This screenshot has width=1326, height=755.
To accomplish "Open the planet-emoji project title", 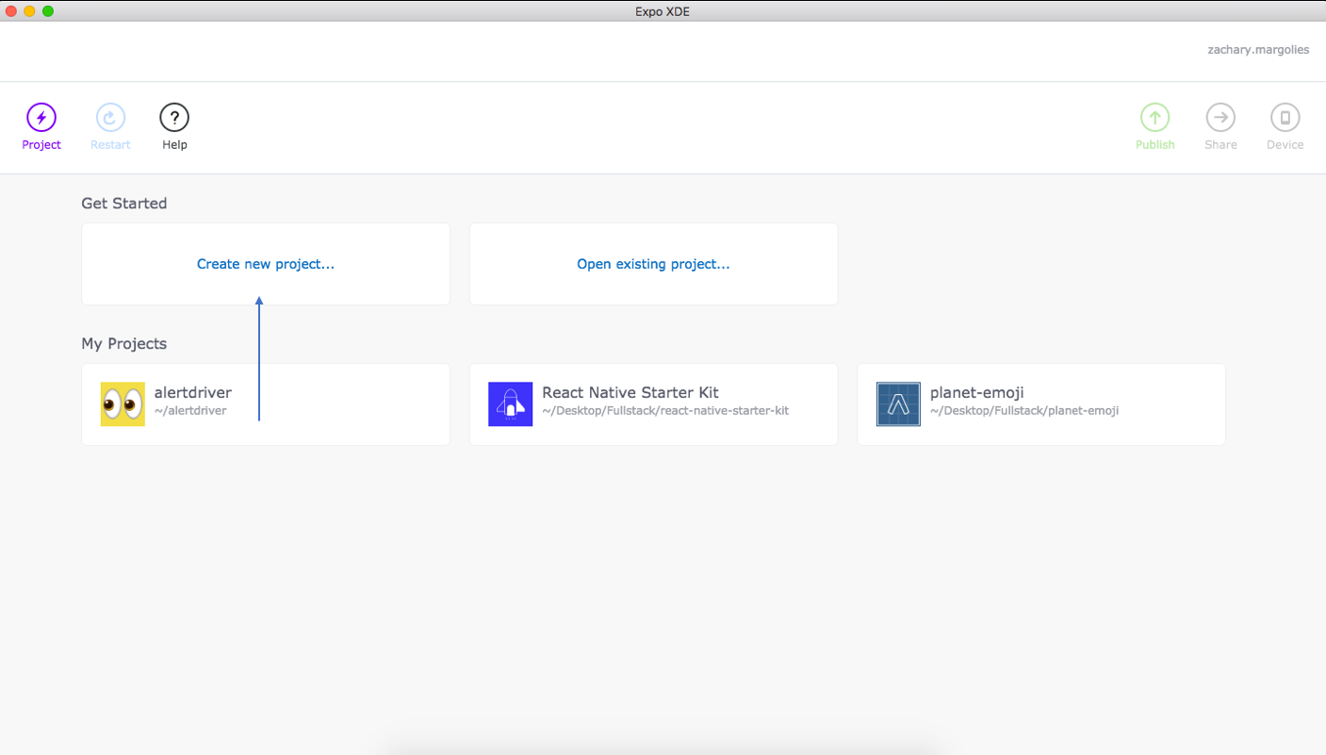I will pos(977,393).
